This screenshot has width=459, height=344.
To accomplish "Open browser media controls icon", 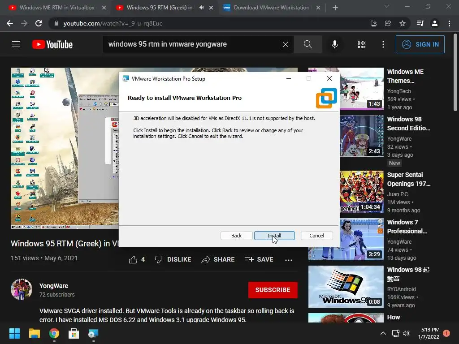I will (420, 23).
